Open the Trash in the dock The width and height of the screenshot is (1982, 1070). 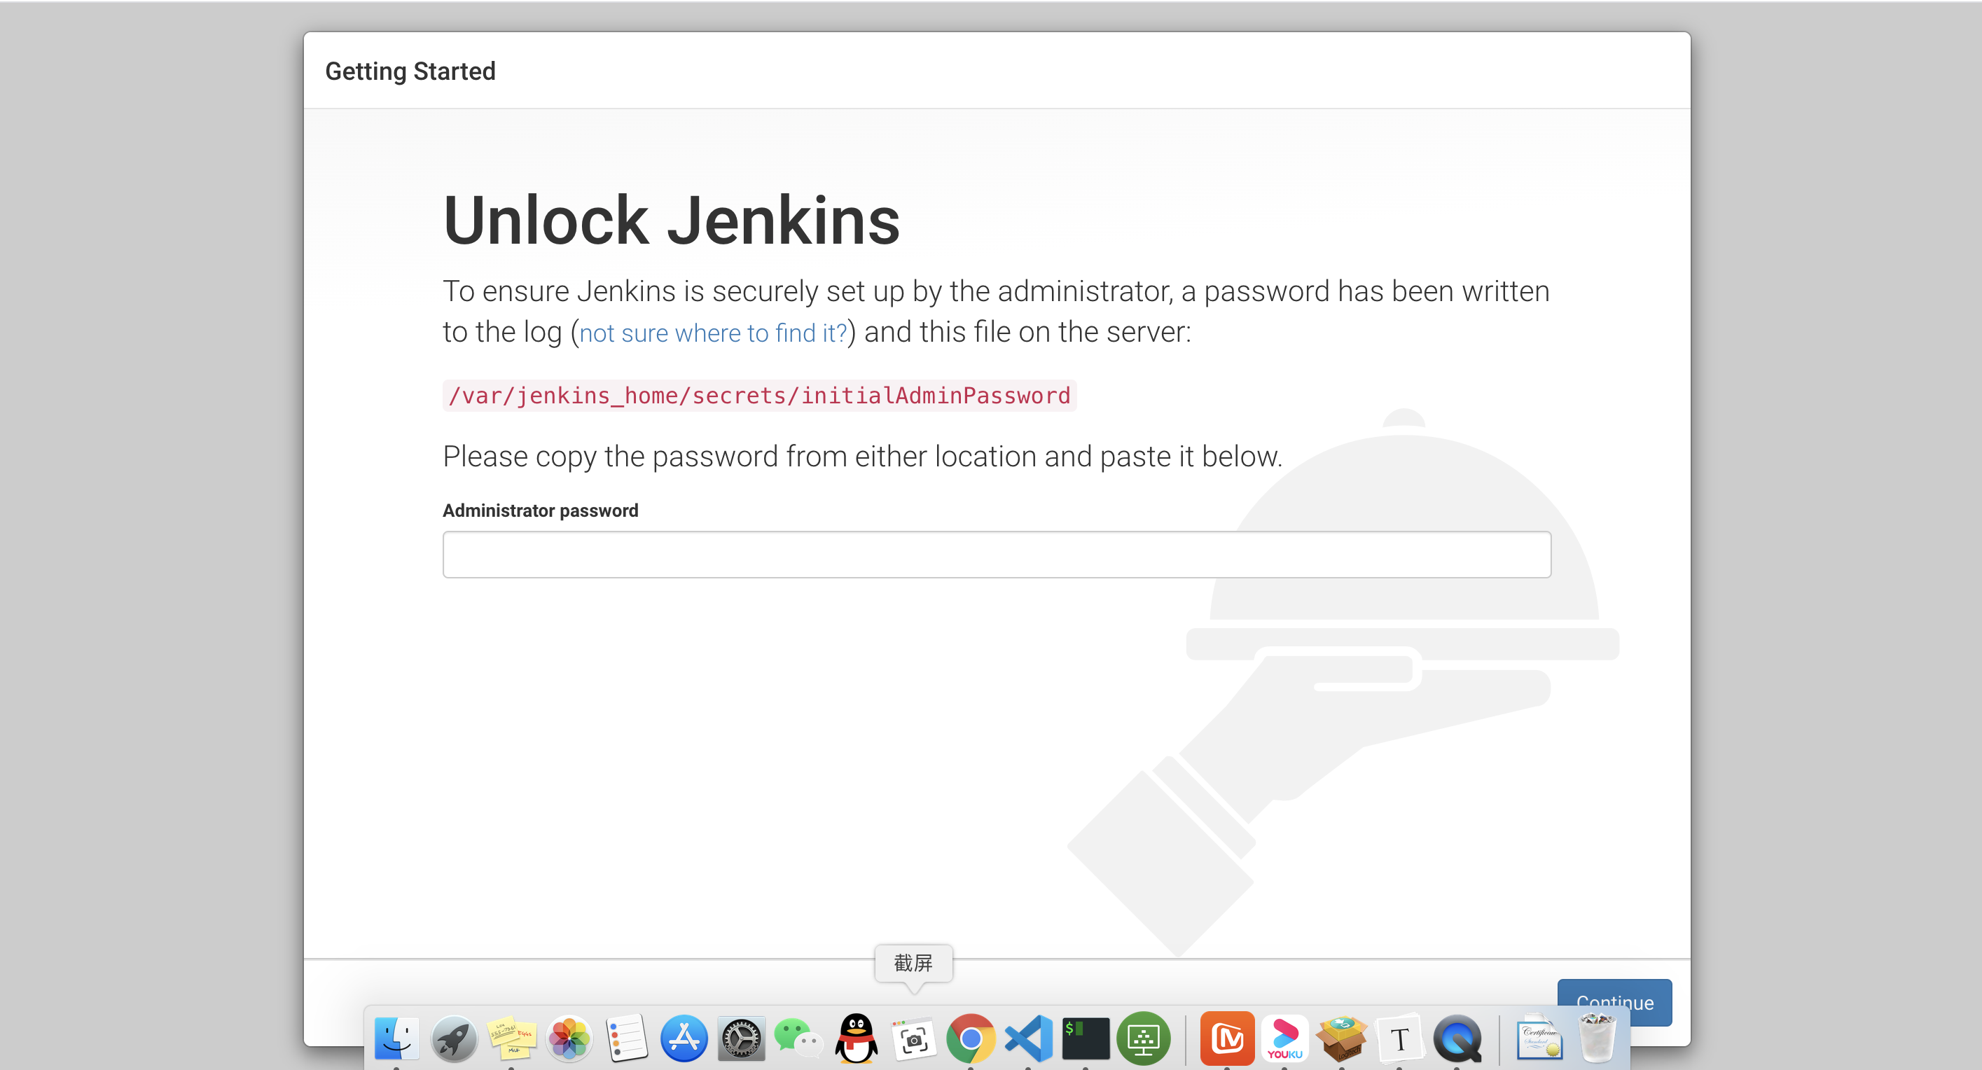pyautogui.click(x=1598, y=1038)
